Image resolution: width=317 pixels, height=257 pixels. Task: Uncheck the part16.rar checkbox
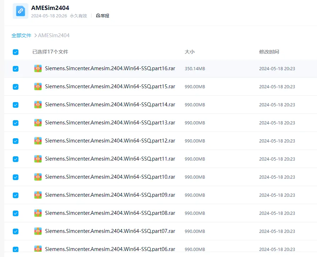click(x=16, y=69)
